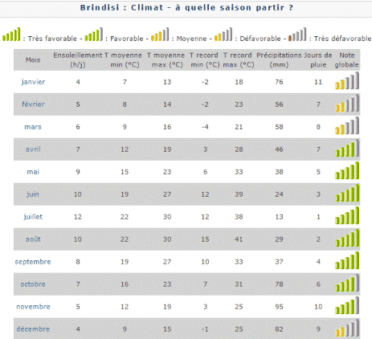
Task: Click décembre record min value -1
Action: point(205,329)
